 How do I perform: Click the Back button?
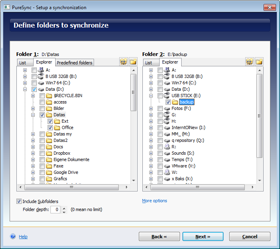coord(159,237)
